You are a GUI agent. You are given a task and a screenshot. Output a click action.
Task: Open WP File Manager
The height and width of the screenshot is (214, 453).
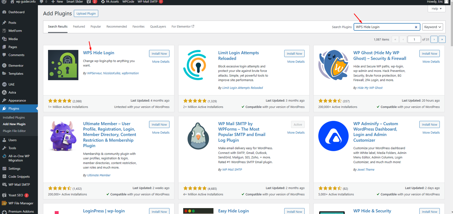pyautogui.click(x=21, y=203)
